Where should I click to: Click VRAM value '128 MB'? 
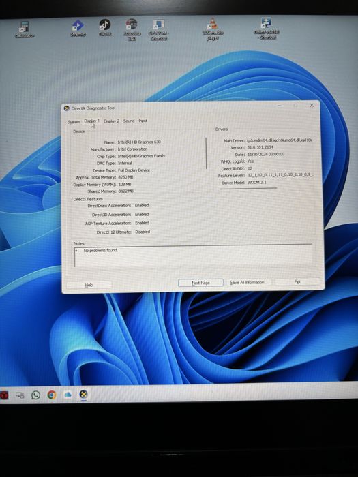[x=125, y=185]
